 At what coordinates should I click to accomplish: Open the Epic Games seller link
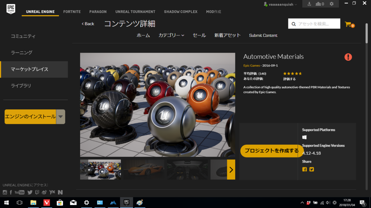tap(251, 66)
